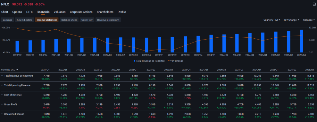This screenshot has width=317, height=122.
Task: Click Gross Profit 2.47B value
Action: pos(46,104)
